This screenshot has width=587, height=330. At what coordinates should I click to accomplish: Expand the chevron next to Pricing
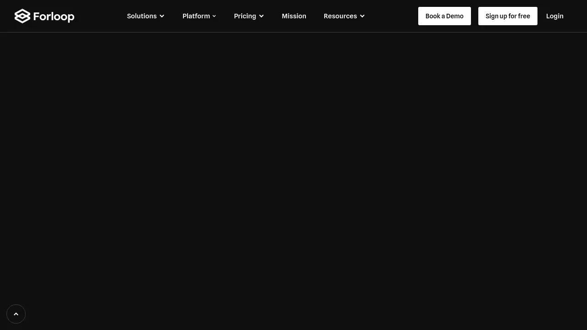pos(261,16)
